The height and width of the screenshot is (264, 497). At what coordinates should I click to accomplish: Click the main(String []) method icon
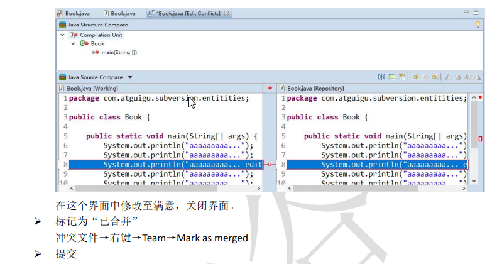tap(96, 52)
